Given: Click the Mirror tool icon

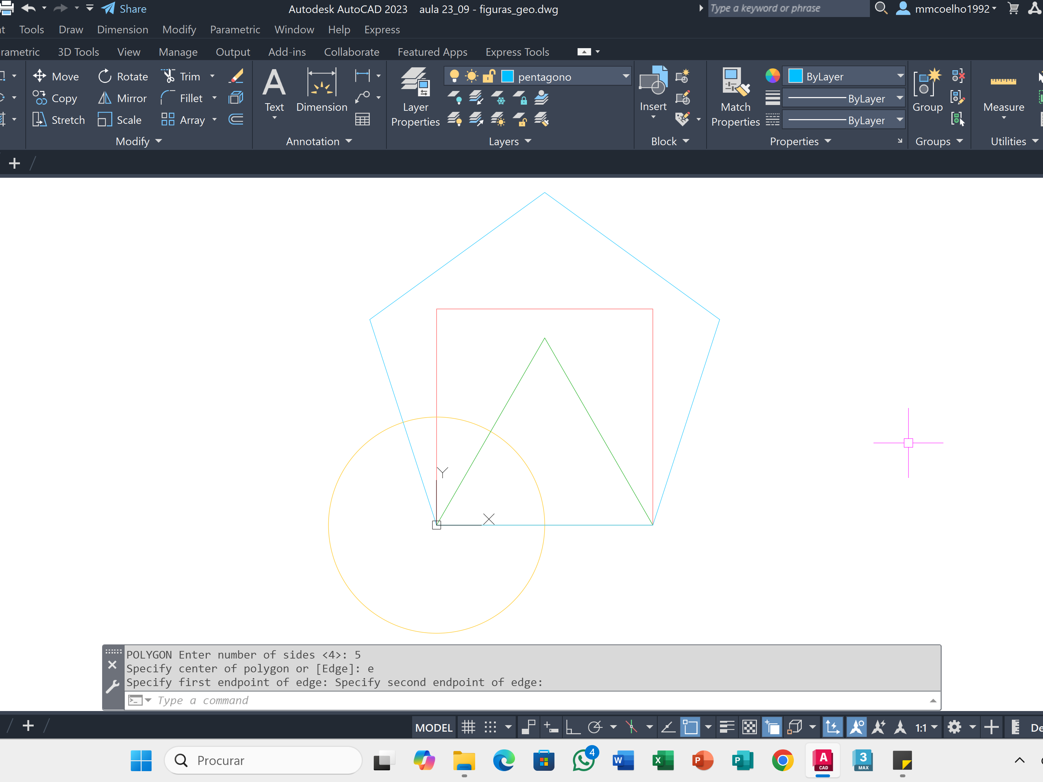Looking at the screenshot, I should [104, 98].
